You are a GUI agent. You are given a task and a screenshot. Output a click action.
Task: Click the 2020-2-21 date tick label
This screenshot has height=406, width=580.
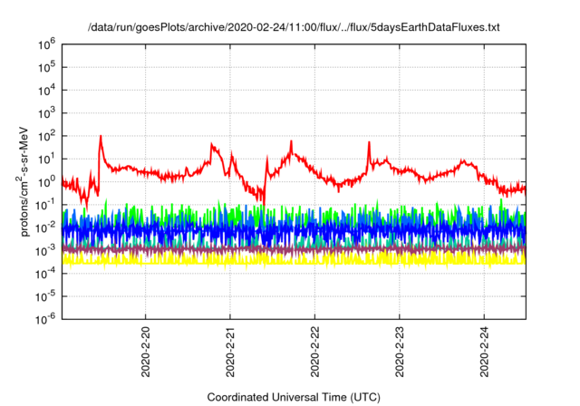(230, 352)
